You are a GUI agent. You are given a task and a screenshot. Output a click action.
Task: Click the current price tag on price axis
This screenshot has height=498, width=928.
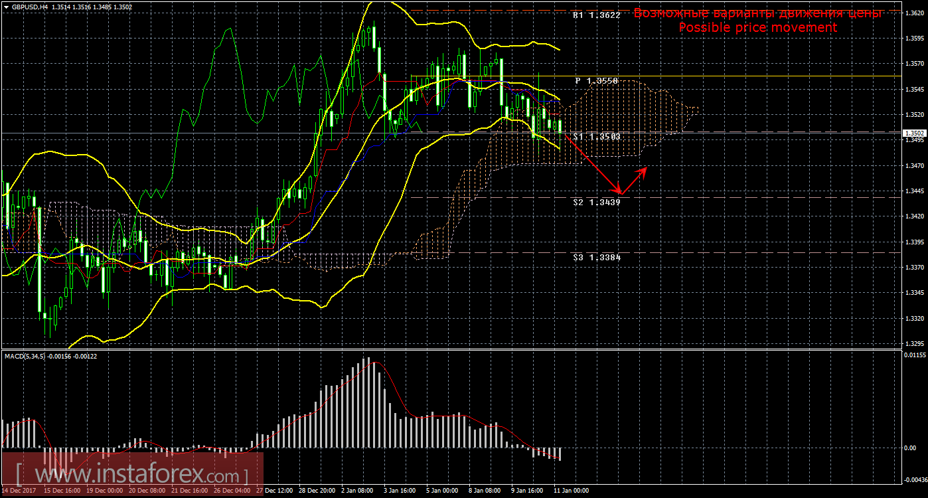914,133
